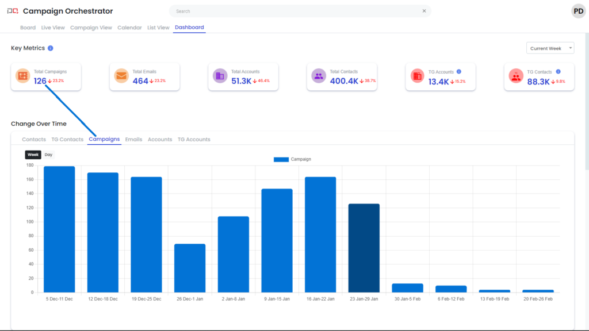Select the Emails chart tab

pyautogui.click(x=133, y=139)
